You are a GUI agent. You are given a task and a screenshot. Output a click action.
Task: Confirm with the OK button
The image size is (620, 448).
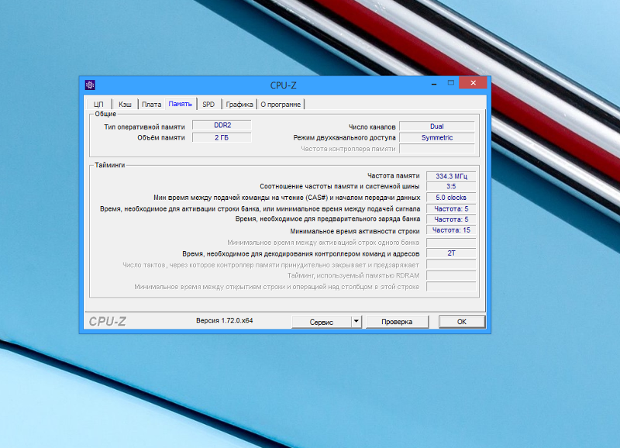(461, 322)
